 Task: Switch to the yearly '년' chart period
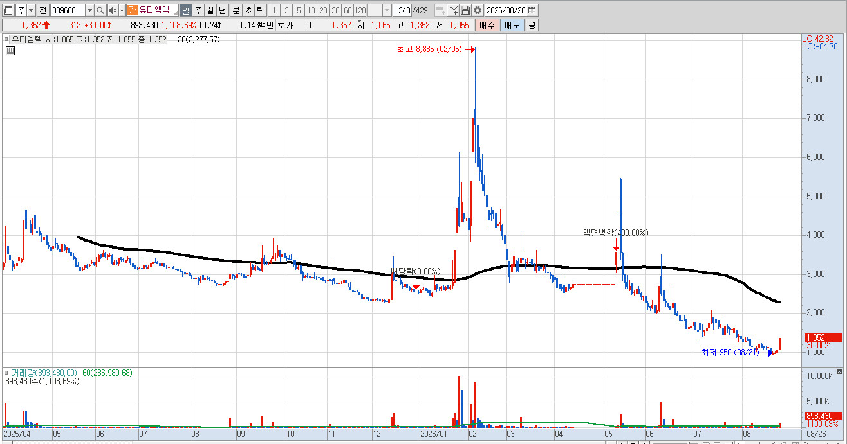222,10
